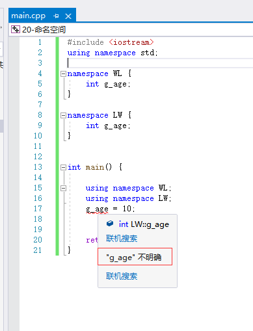
Task: Click int g_age; inside namespace LW
Action: [x=108, y=126]
